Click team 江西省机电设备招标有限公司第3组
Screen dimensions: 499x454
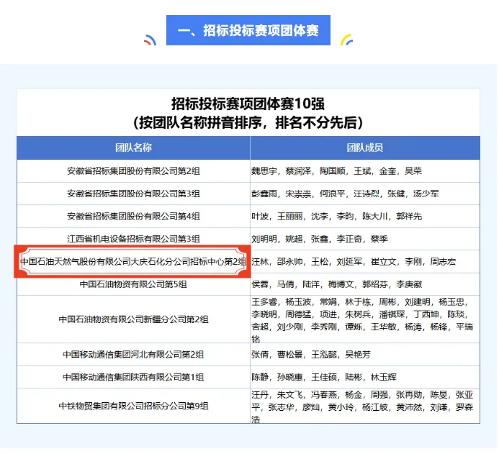[x=133, y=239]
